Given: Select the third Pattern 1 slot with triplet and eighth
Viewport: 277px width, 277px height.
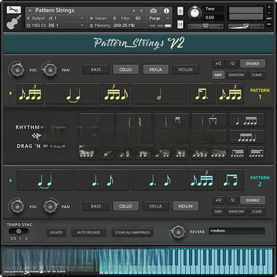Looking at the screenshot, I should pos(116,93).
